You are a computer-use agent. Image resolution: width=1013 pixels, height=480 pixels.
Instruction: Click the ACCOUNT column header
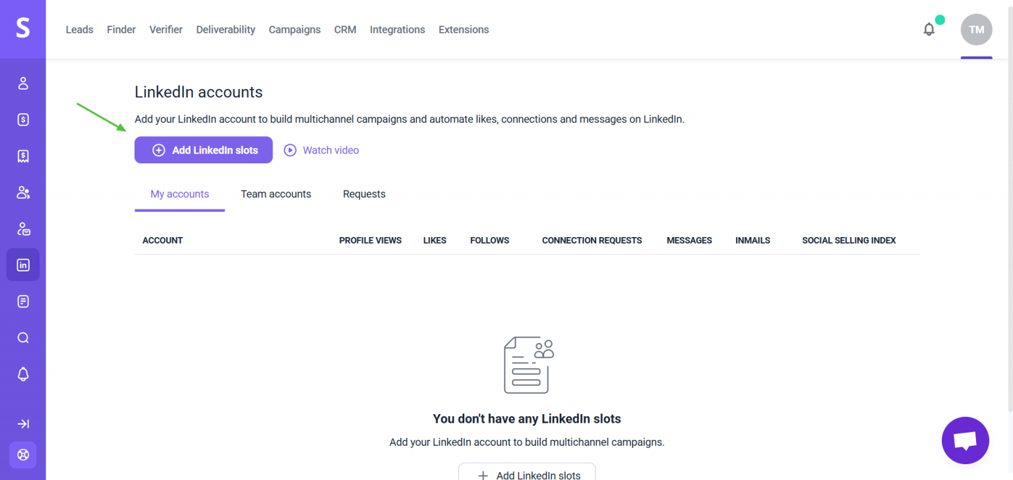[162, 240]
